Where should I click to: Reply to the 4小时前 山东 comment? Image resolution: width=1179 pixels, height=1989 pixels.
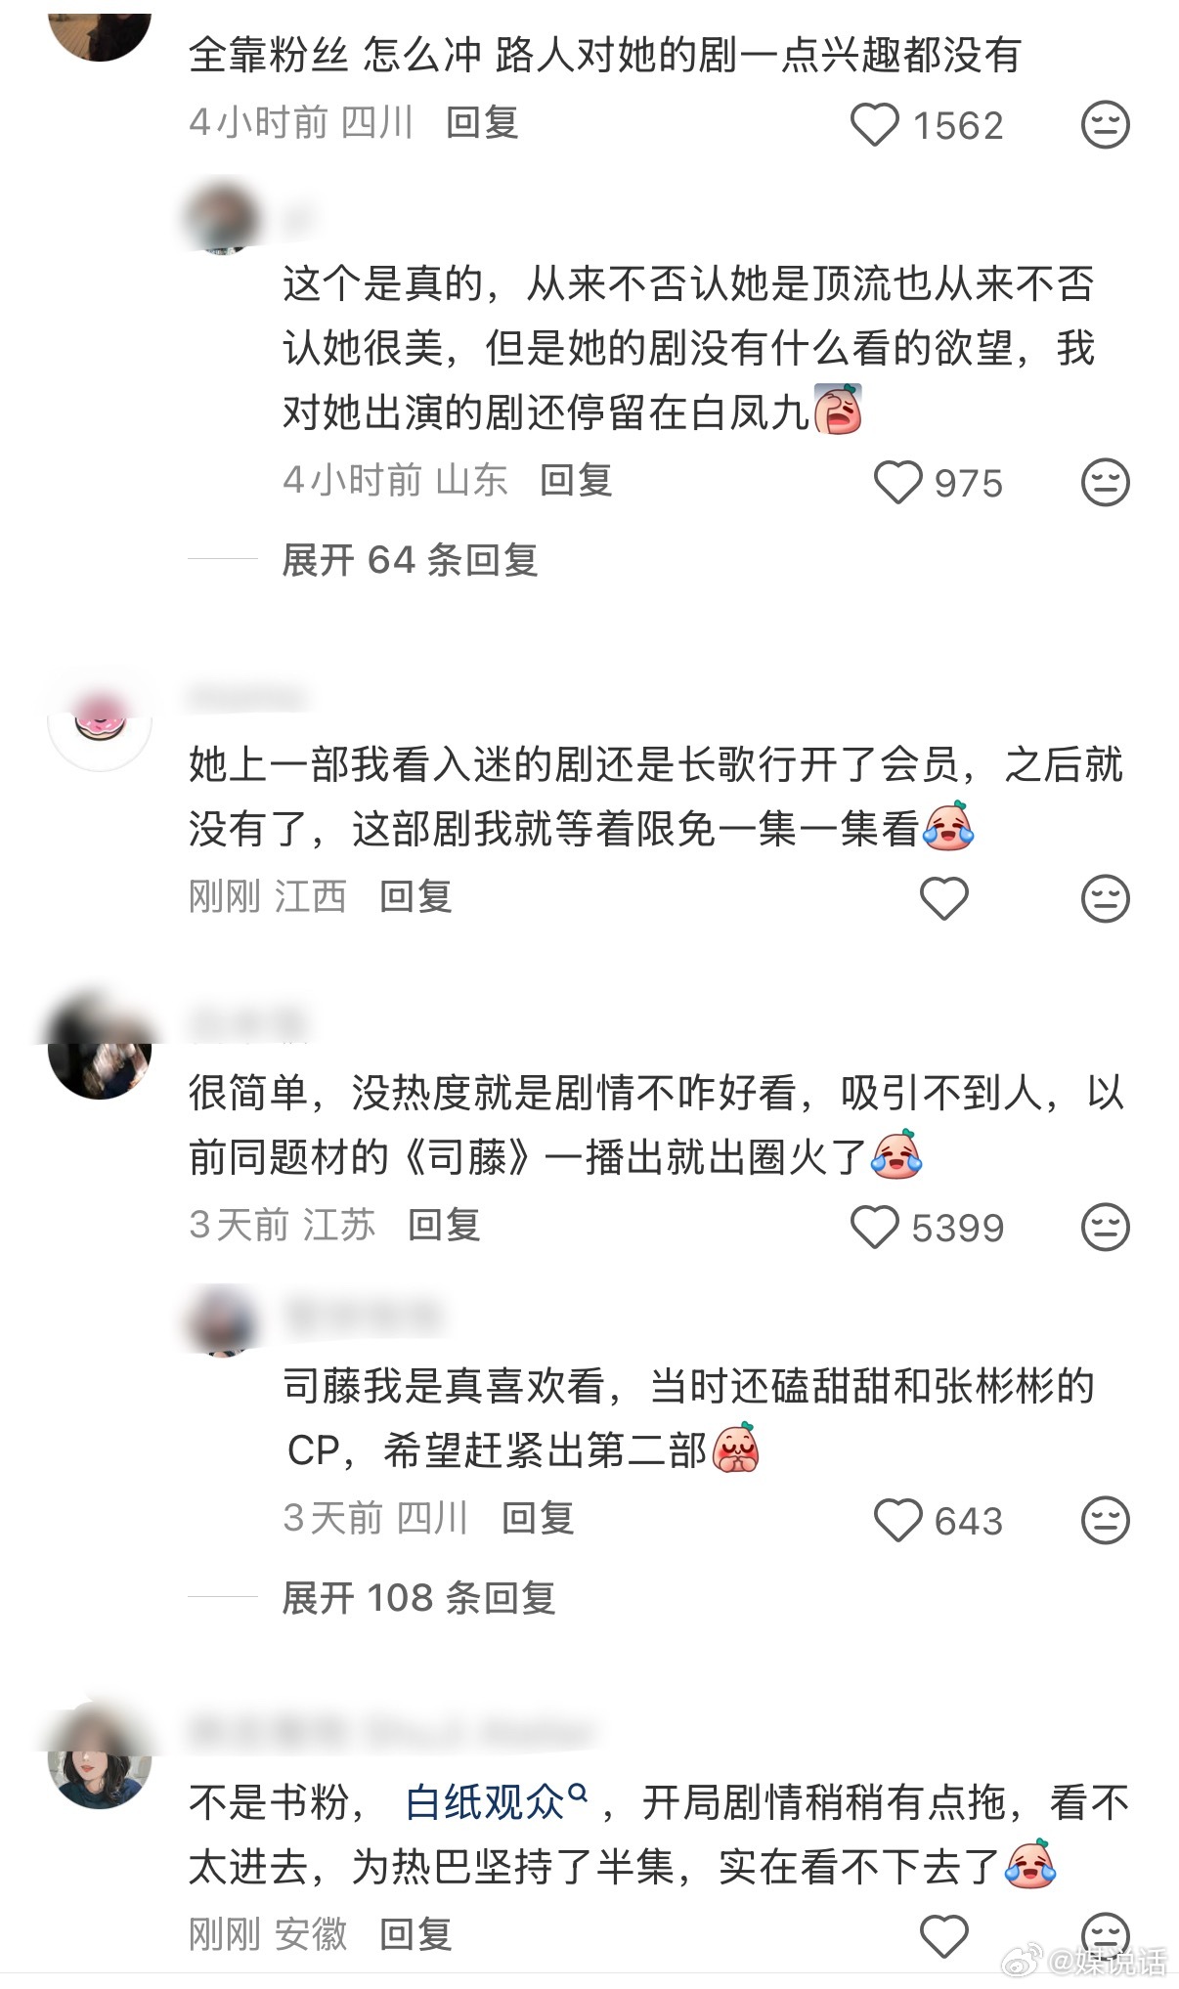coord(576,480)
